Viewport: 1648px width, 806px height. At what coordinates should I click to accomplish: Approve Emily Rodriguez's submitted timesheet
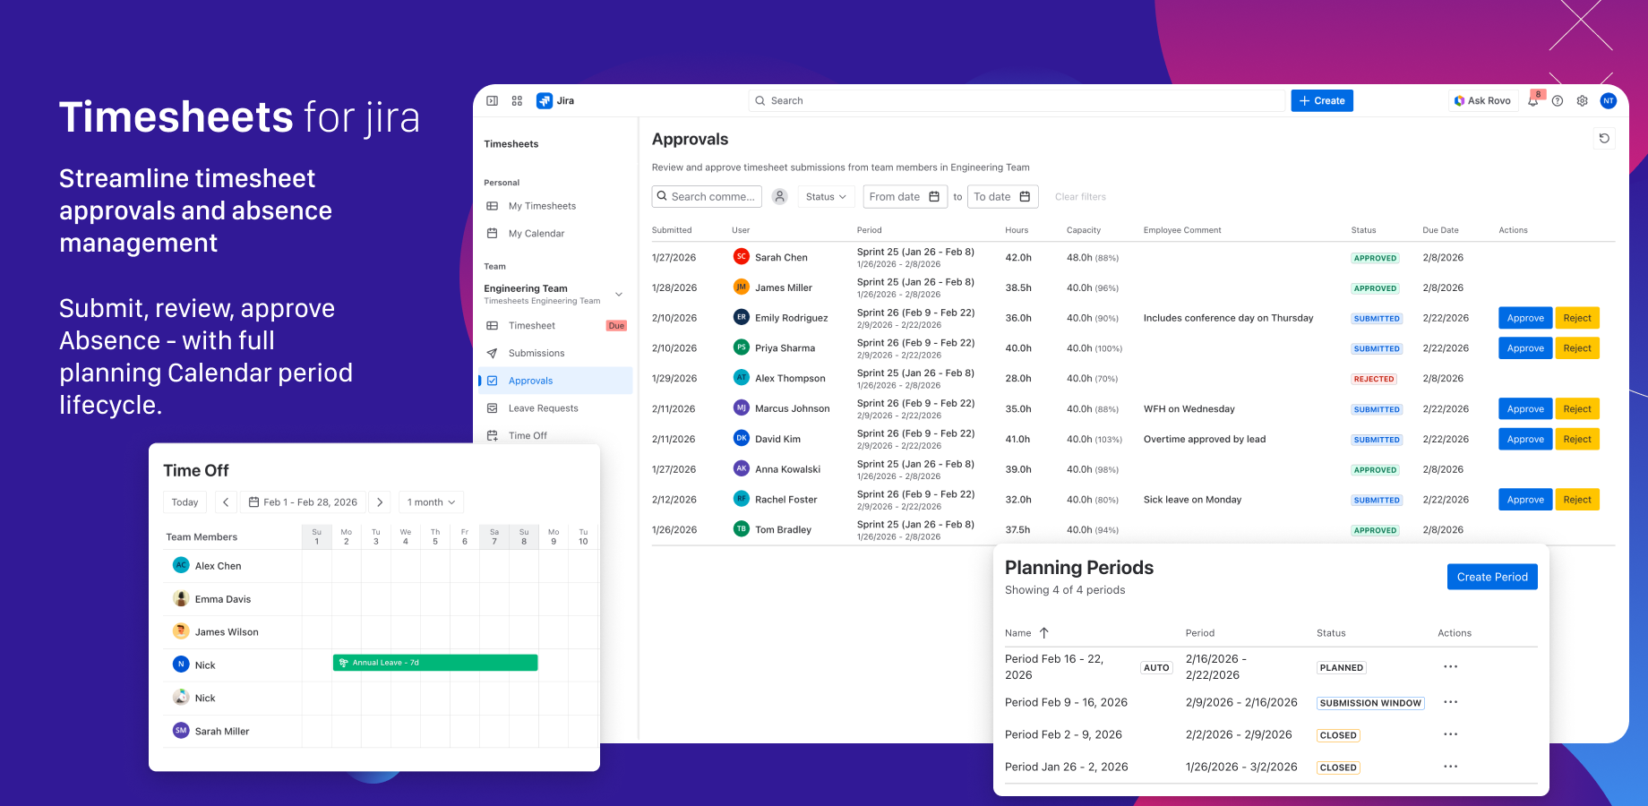point(1525,318)
